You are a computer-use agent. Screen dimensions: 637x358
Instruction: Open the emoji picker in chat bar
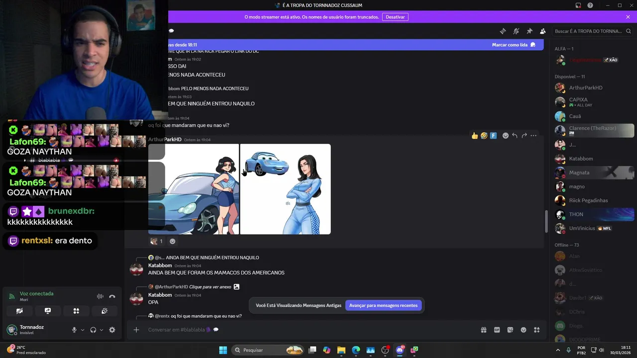524,330
